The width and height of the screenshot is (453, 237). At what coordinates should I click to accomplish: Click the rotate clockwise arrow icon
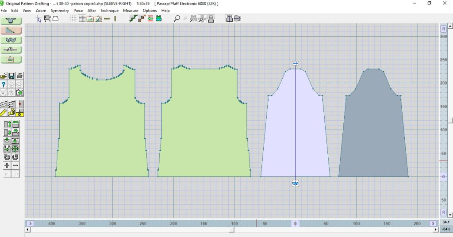tap(7, 157)
